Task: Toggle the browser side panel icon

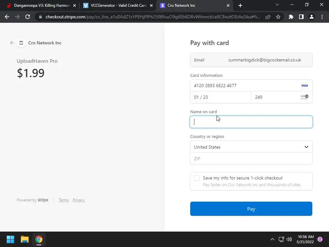Action: [x=301, y=17]
